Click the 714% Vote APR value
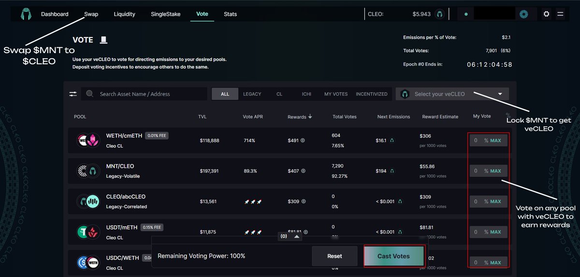 click(249, 140)
